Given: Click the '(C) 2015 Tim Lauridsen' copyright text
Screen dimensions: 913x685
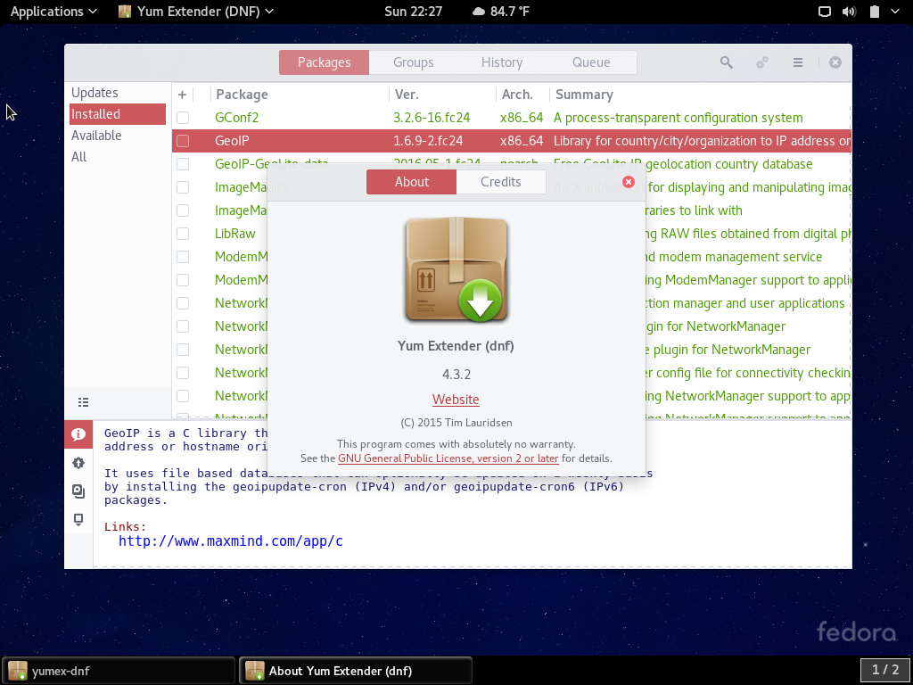Looking at the screenshot, I should [456, 423].
